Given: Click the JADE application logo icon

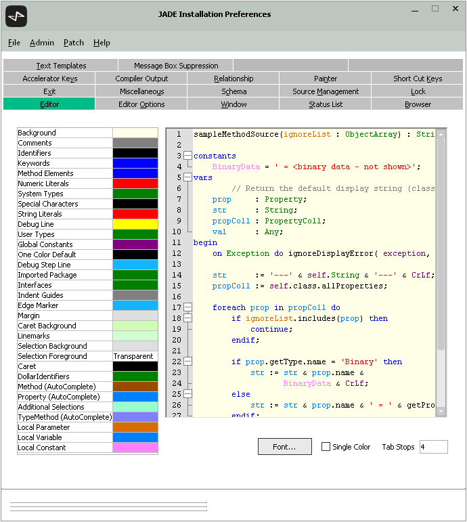Looking at the screenshot, I should (16, 15).
